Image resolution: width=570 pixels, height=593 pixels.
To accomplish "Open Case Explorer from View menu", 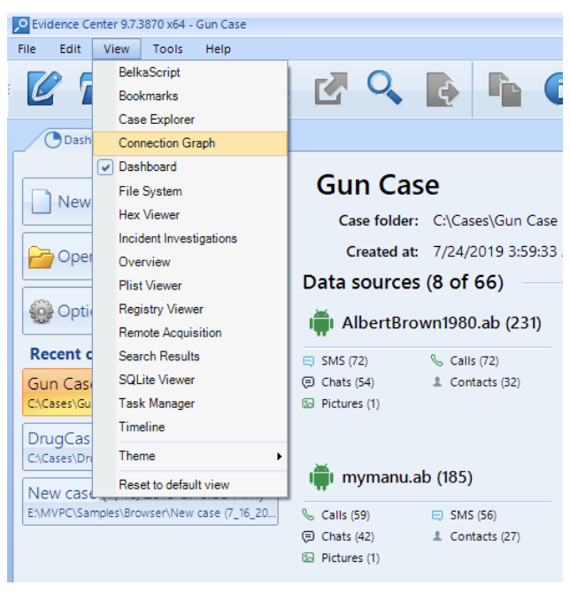I will [190, 119].
